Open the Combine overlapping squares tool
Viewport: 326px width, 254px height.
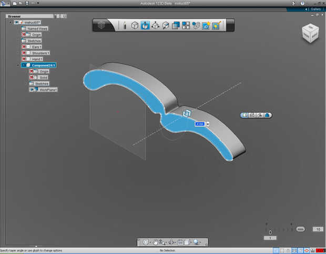[176, 25]
